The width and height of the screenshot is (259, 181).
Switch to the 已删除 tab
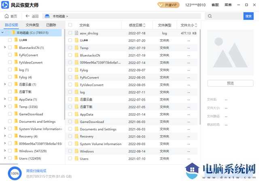51,25
